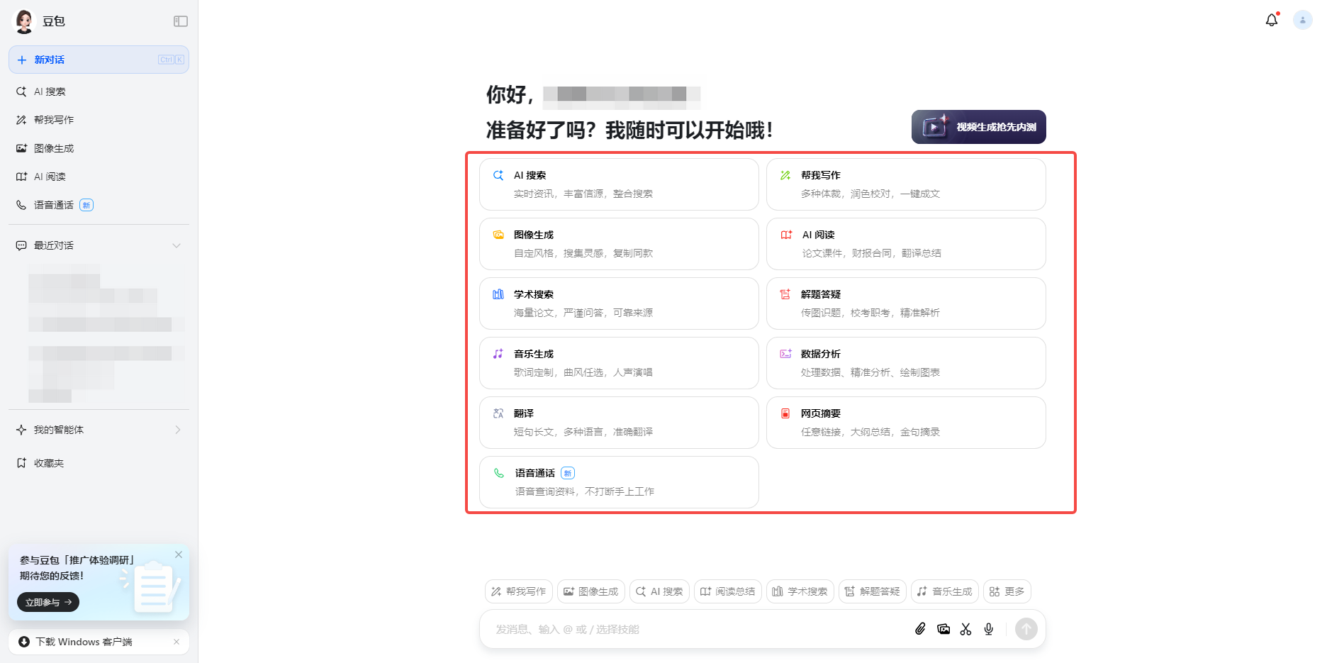Click the 最近对话 chat bubble icon
1327x663 pixels.
21,245
